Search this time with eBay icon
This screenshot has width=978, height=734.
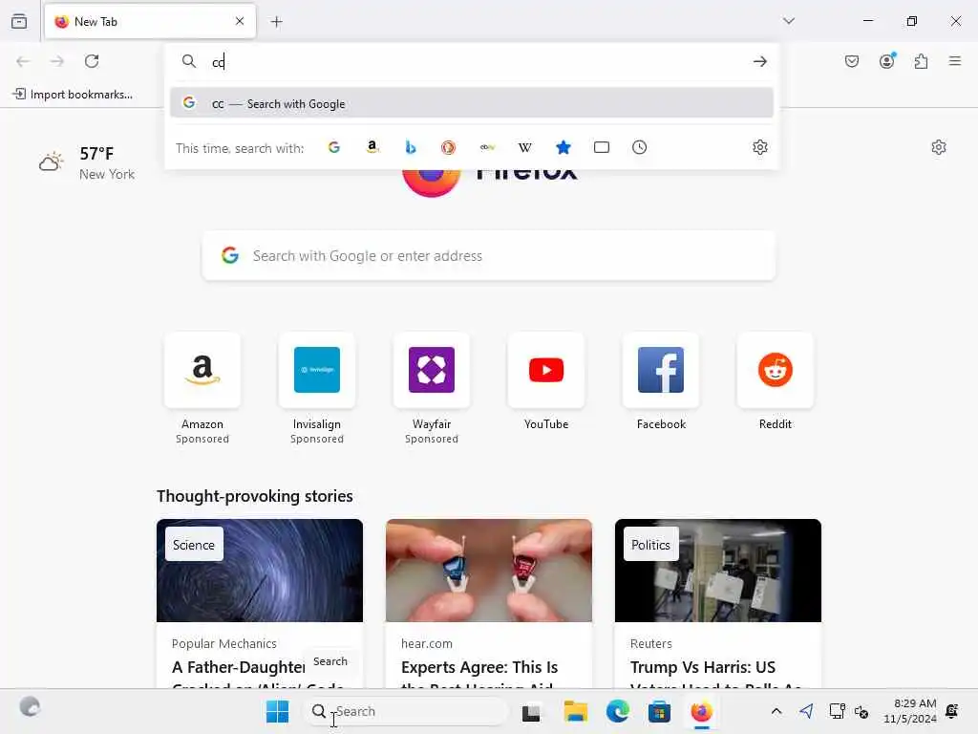[487, 147]
